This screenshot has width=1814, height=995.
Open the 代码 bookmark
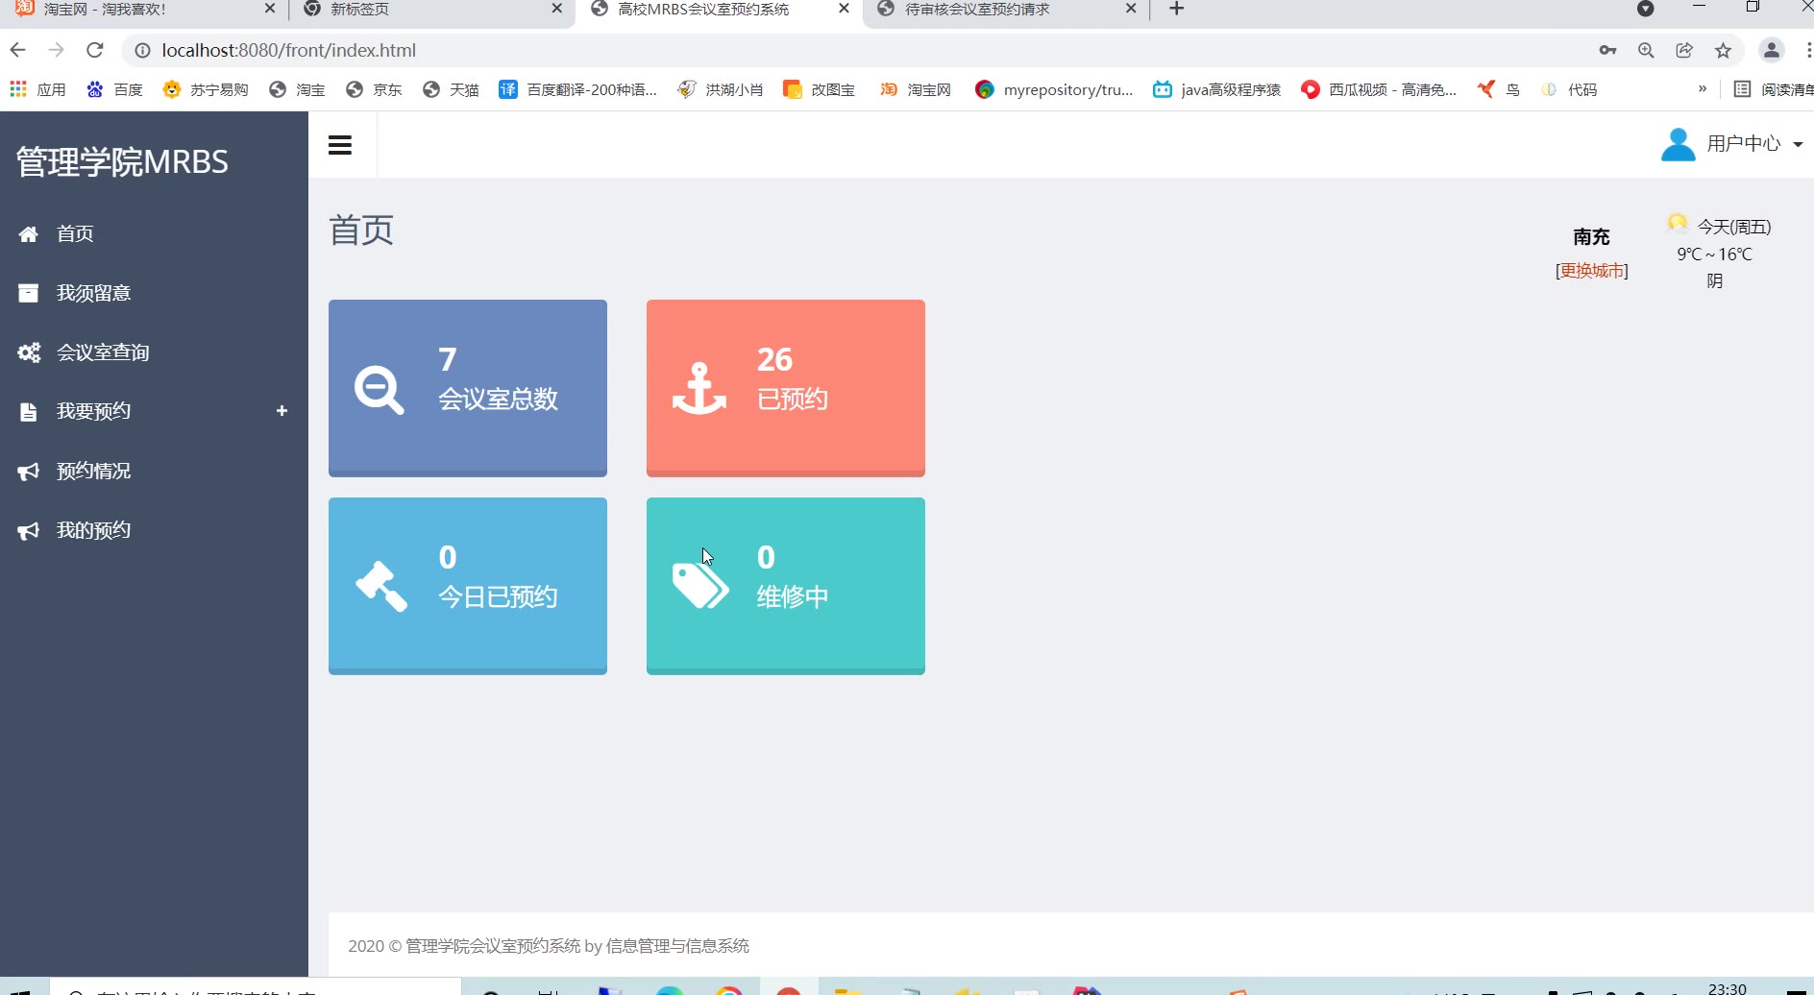pyautogui.click(x=1569, y=89)
